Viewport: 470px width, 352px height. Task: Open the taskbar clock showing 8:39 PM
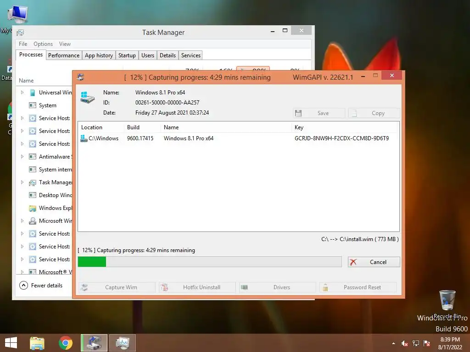tap(450, 343)
